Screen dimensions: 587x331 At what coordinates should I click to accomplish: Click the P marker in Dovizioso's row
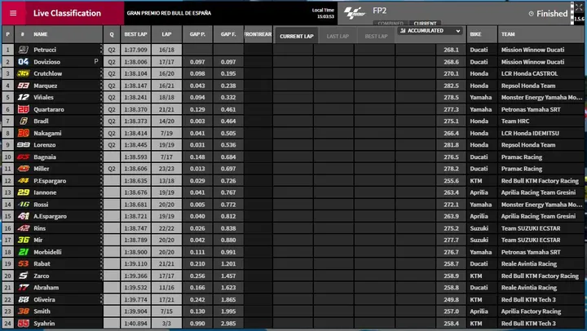coord(96,61)
